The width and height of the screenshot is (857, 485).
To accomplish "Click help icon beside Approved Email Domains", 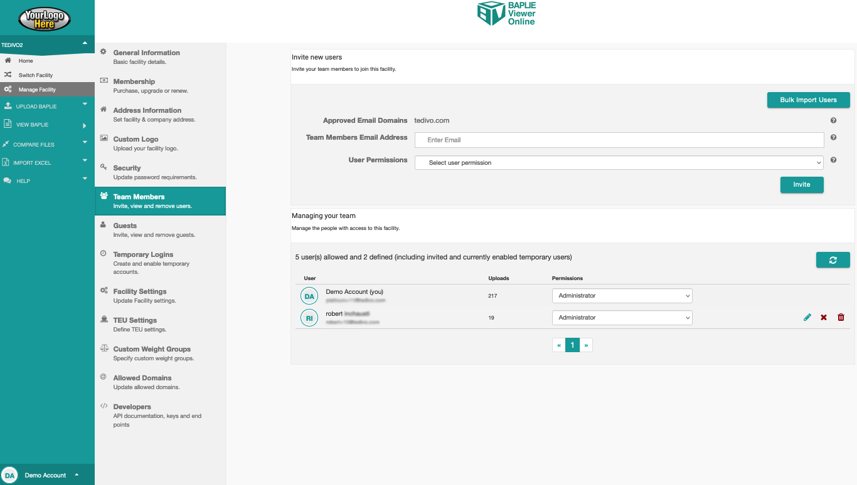I will (833, 120).
